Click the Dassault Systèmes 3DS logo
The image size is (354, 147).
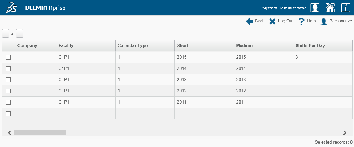click(x=11, y=8)
